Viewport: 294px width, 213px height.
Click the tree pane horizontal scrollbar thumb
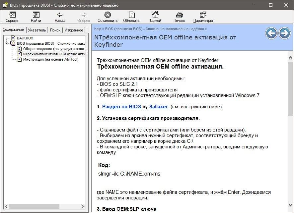coord(34,206)
